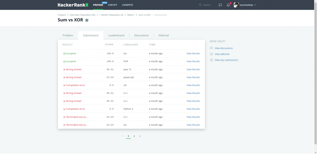Click the sanoisaboy profile avatar
Screen dimensions: 317x154
tap(236, 5)
